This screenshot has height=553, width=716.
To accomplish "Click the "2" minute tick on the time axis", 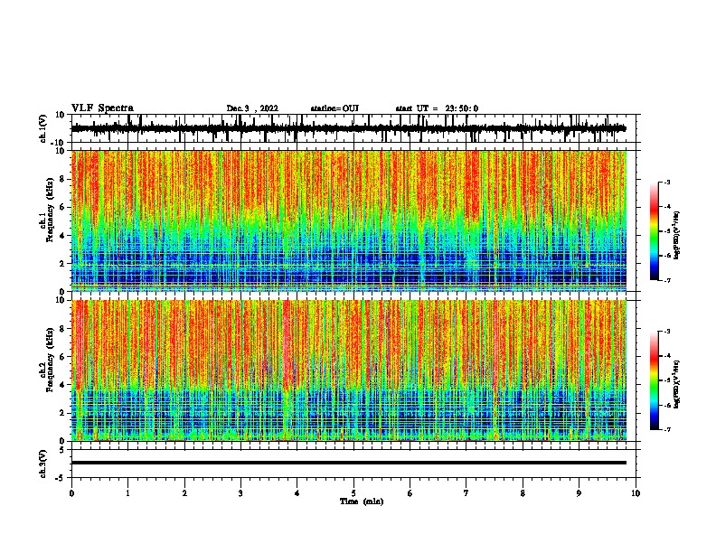I will pyautogui.click(x=184, y=493).
